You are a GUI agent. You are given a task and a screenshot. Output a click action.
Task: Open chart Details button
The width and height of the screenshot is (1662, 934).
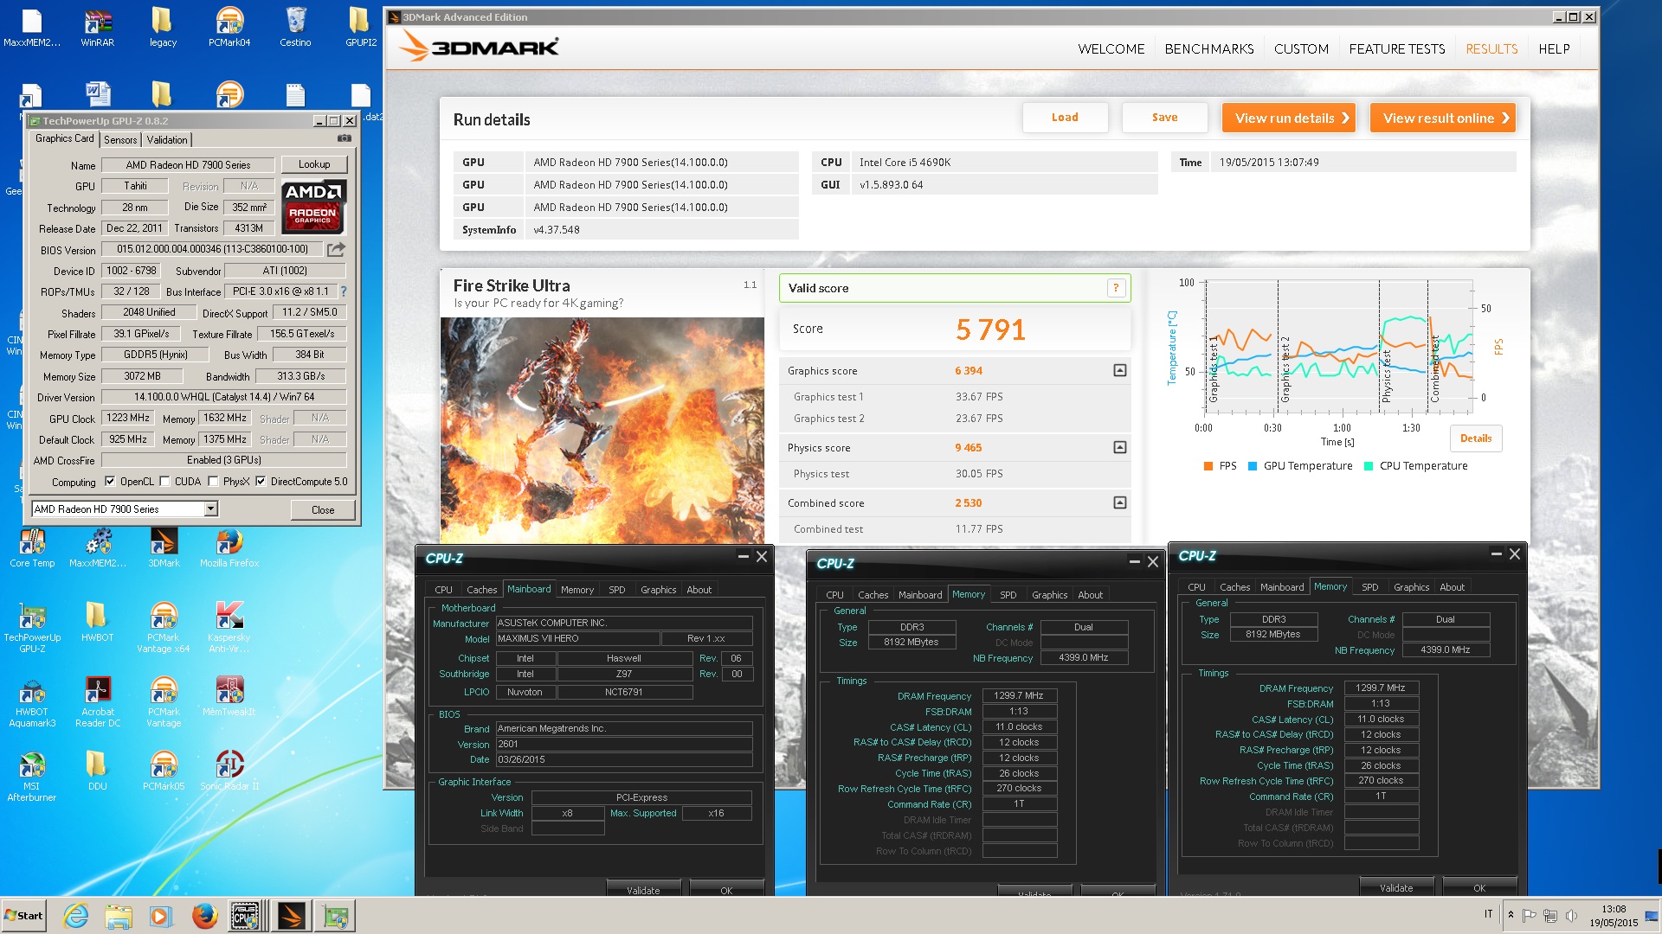[1476, 438]
